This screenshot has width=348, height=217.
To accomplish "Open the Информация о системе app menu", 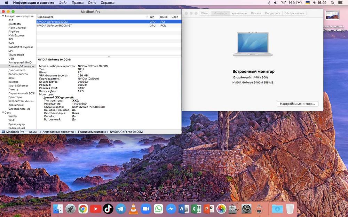I will coord(34,3).
